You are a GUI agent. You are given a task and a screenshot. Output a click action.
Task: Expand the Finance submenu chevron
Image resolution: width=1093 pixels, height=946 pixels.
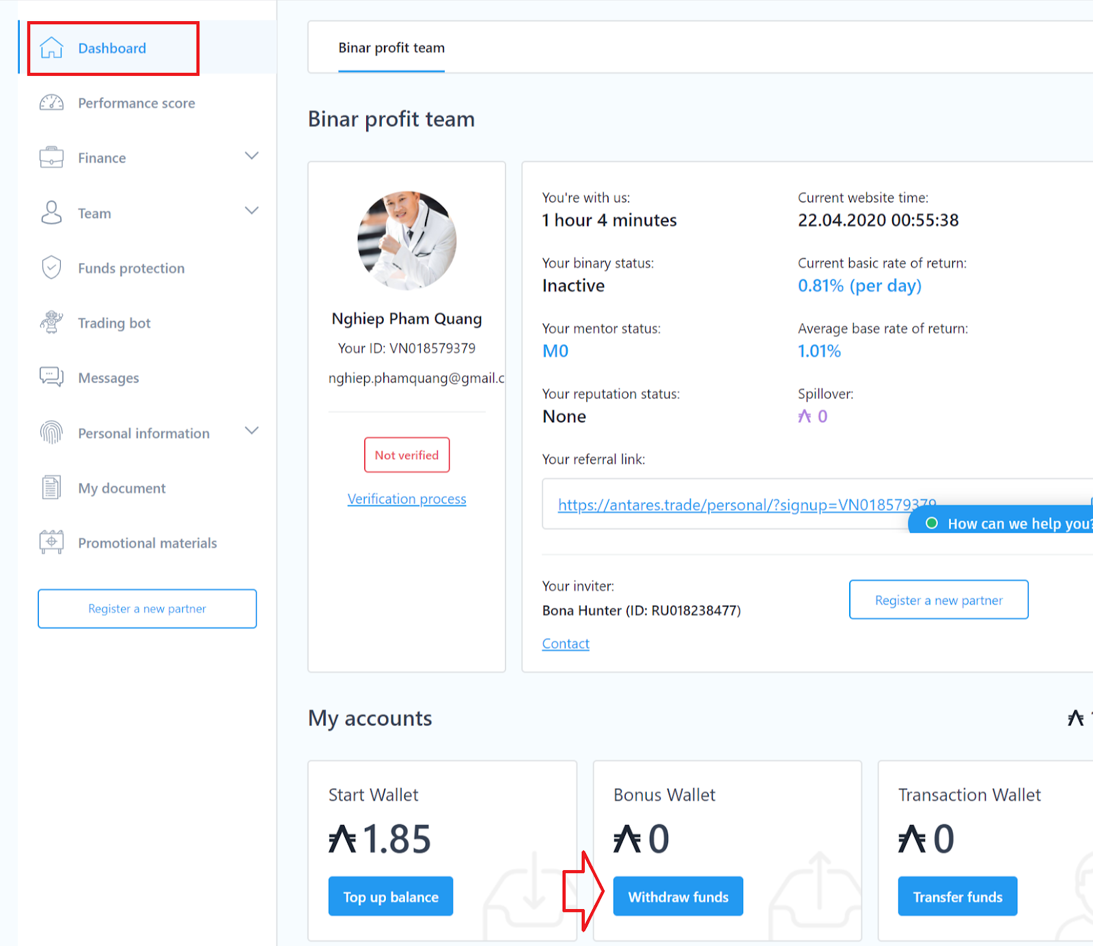point(252,156)
